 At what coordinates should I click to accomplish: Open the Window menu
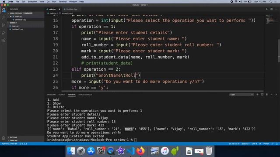73,2
